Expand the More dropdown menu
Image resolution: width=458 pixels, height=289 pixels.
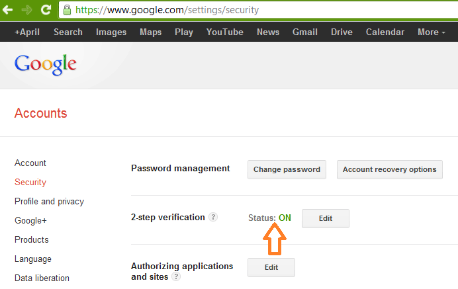(432, 32)
